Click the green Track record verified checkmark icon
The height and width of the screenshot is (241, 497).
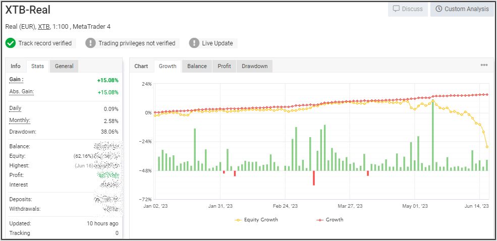(x=11, y=43)
